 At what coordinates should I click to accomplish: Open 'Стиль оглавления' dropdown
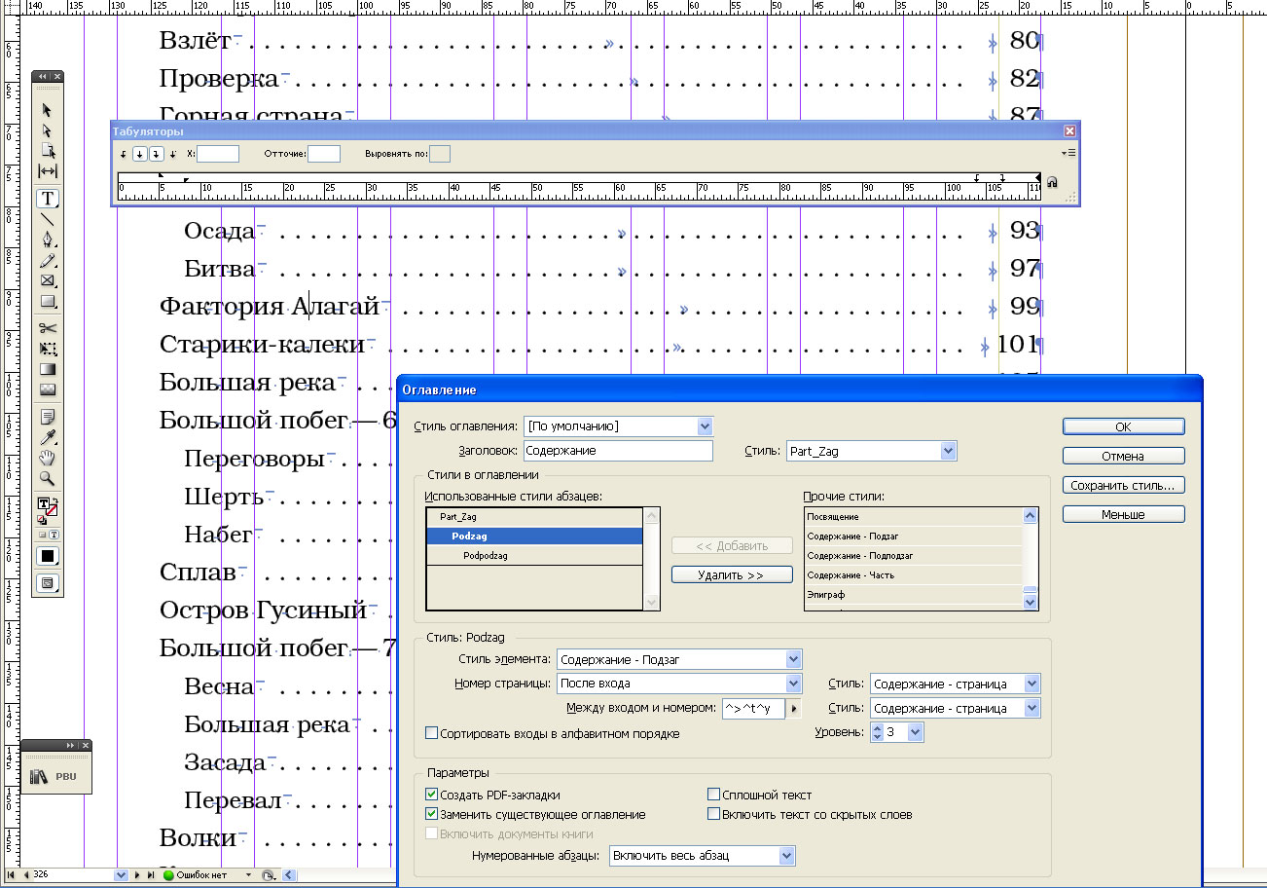pyautogui.click(x=706, y=426)
